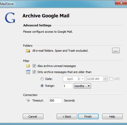The image size is (127, 125).
Task: Click Finish to complete the setup
Action: pos(88,117)
